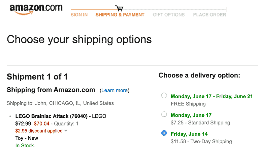Open the PLACE ORDER step
Screen dimensions: 258x150
coord(209,15)
